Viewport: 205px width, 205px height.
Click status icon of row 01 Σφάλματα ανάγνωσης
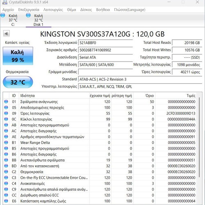coord(6,102)
